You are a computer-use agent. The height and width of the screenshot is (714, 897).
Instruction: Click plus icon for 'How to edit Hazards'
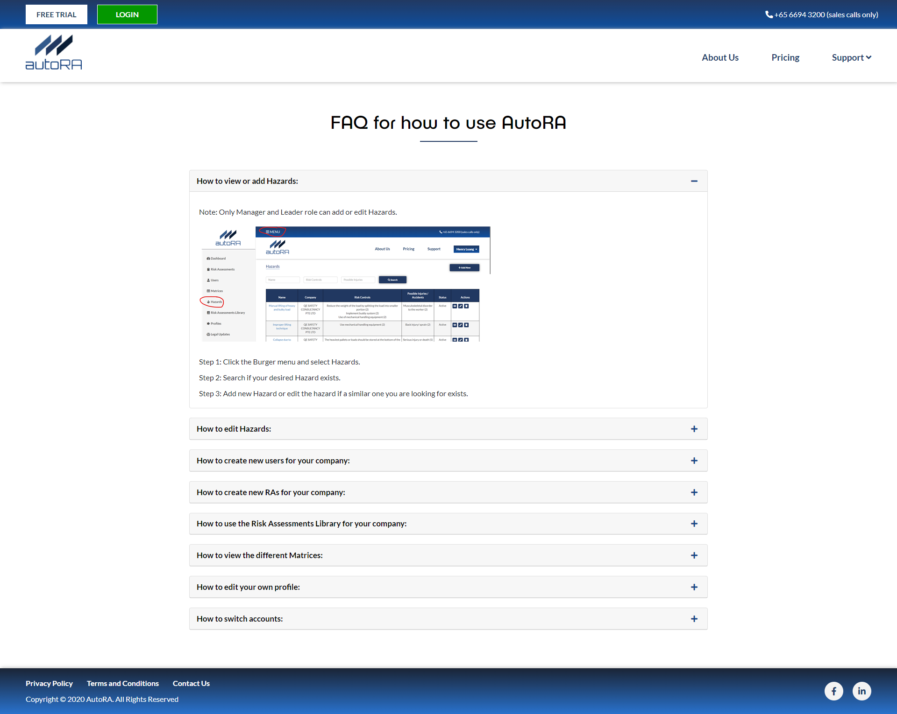(x=694, y=429)
